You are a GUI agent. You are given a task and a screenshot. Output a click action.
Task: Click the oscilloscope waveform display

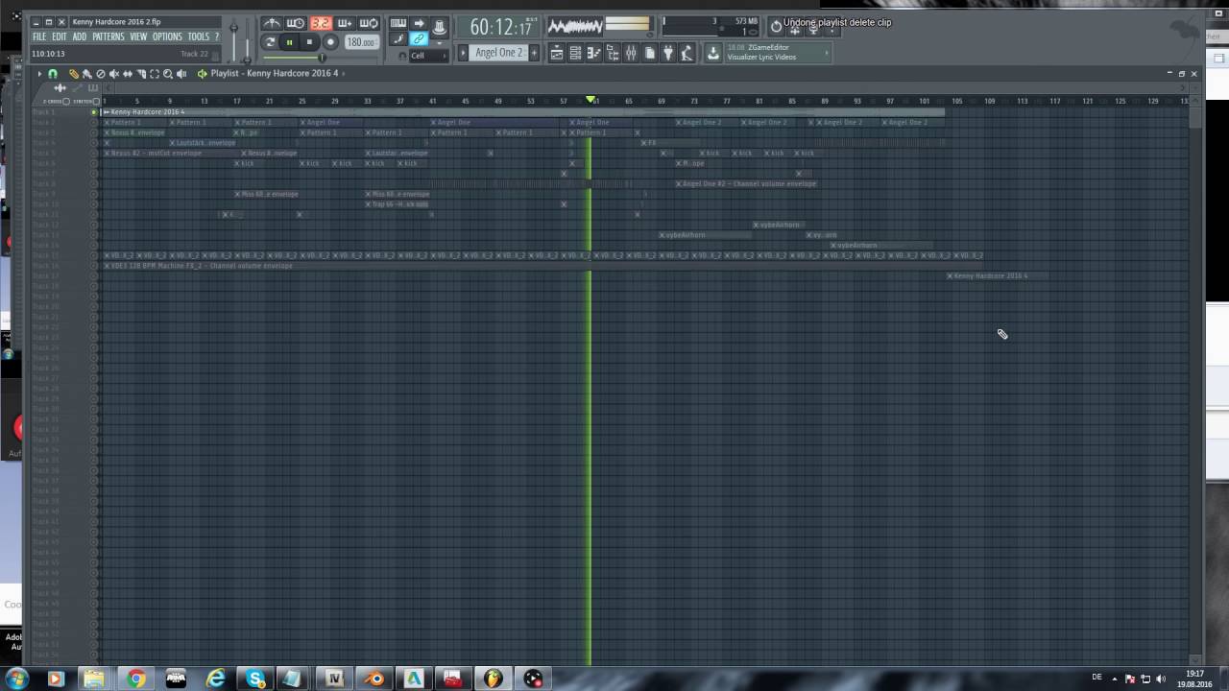575,26
